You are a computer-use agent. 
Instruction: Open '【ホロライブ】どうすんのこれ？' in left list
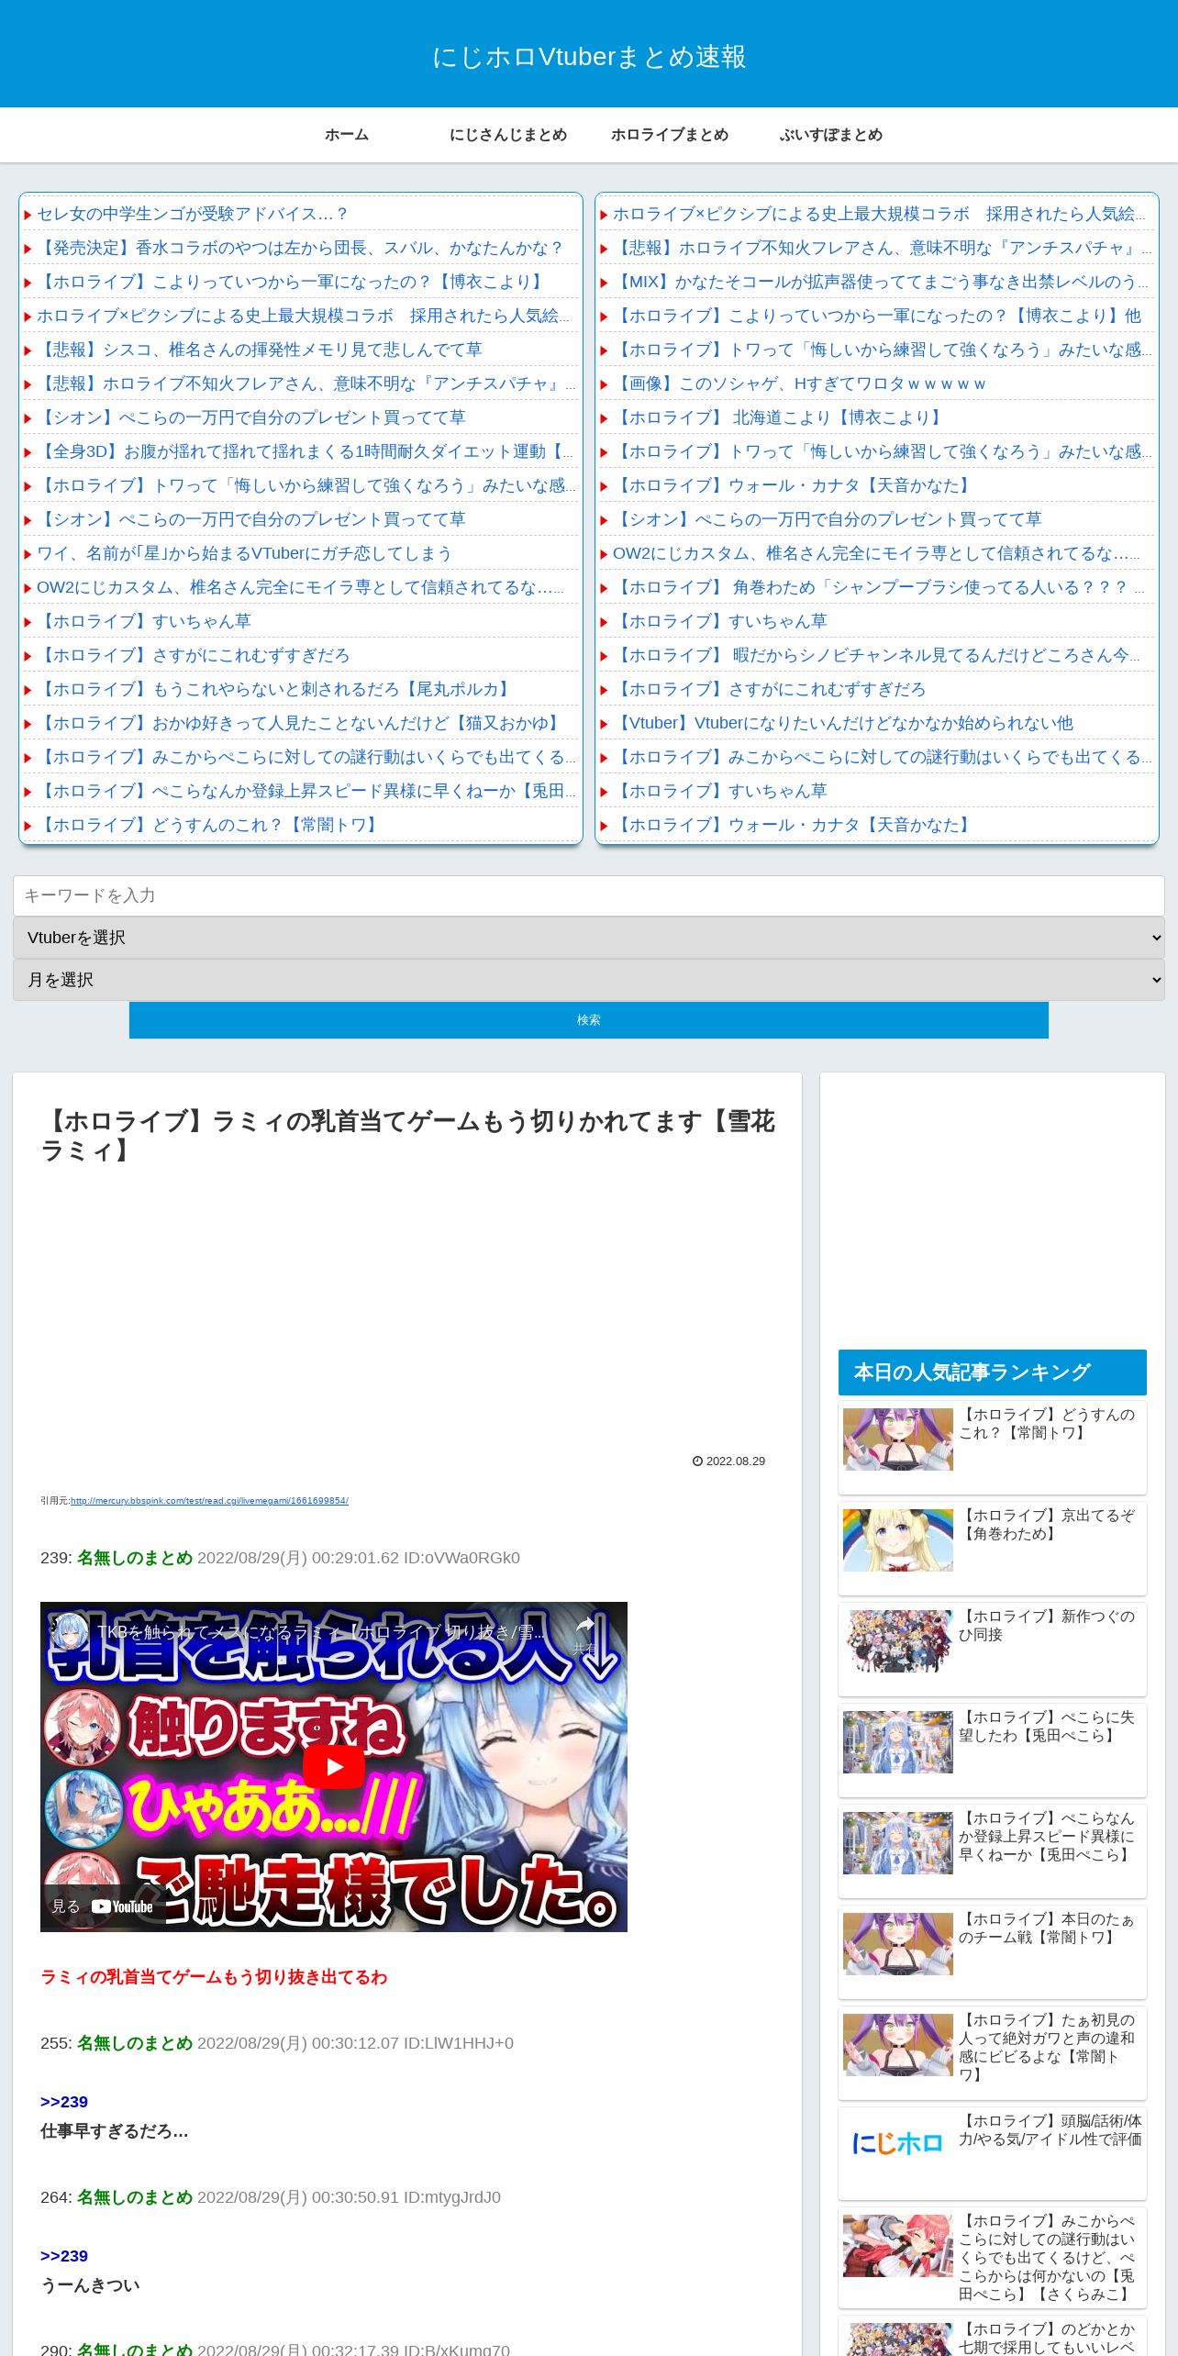(209, 825)
